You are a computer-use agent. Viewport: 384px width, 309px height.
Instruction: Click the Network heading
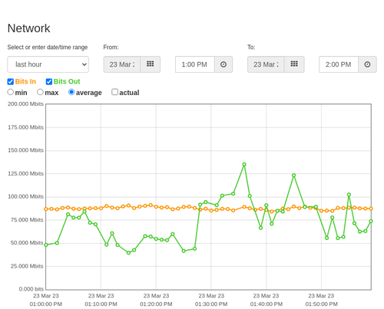[x=29, y=28]
